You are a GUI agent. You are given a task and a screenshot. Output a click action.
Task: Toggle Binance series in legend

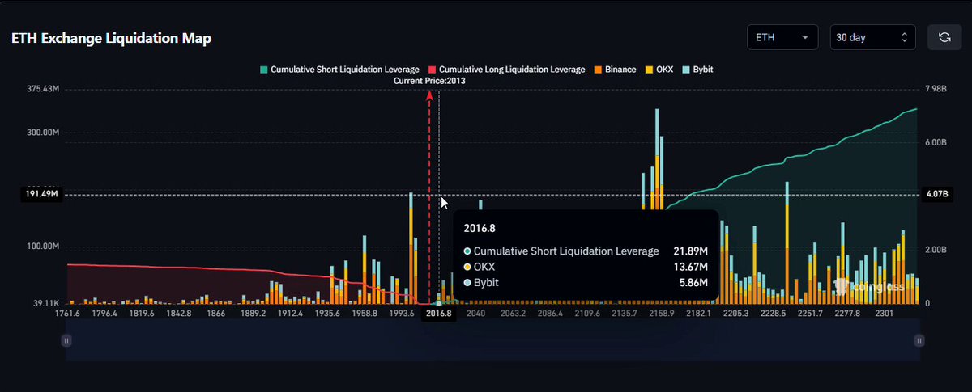(615, 70)
